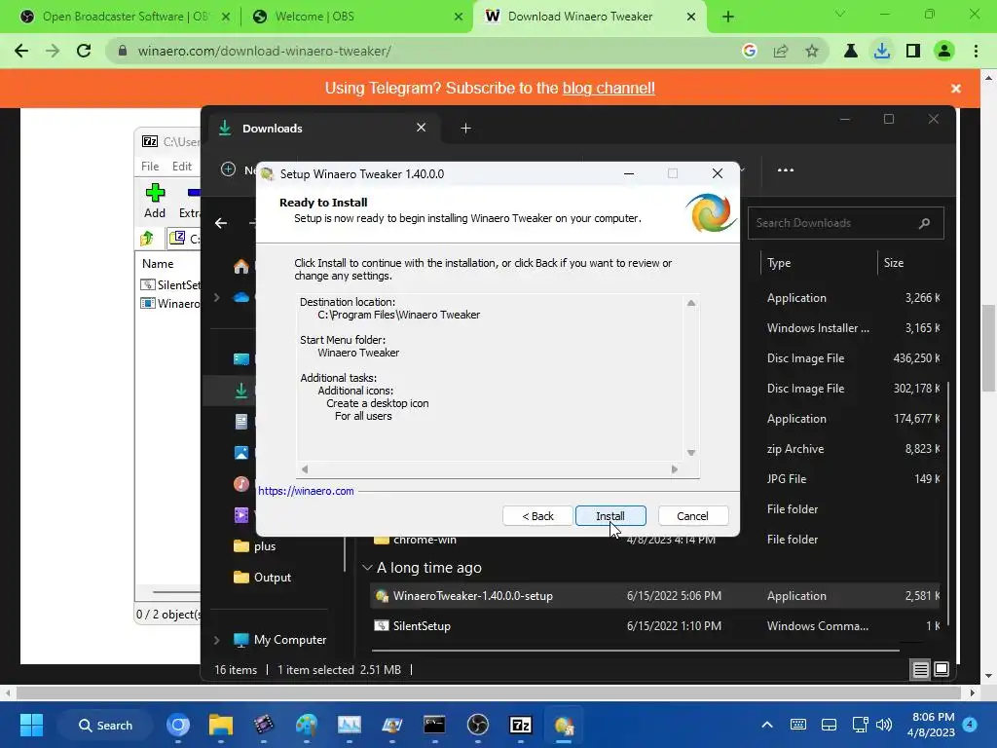Open the plus folder in Explorer sidebar
The image size is (997, 748).
(265, 546)
